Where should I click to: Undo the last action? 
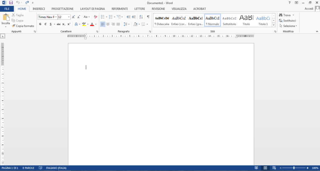[x=18, y=2]
